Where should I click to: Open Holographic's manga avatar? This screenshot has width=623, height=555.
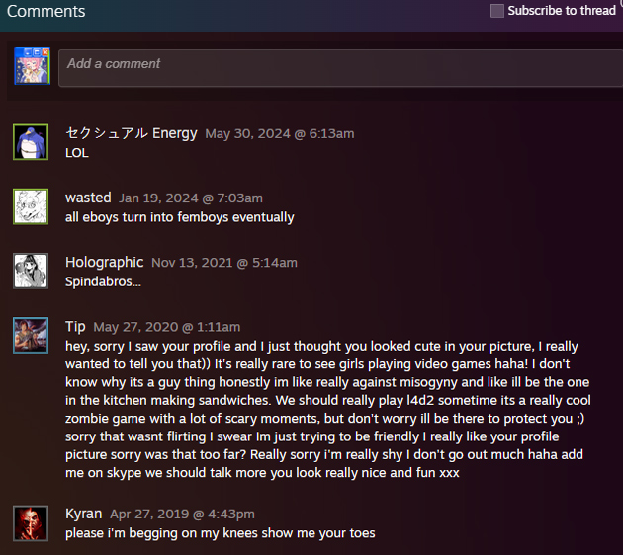point(31,271)
